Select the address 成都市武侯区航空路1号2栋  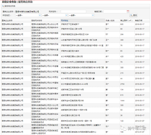(x=72, y=105)
